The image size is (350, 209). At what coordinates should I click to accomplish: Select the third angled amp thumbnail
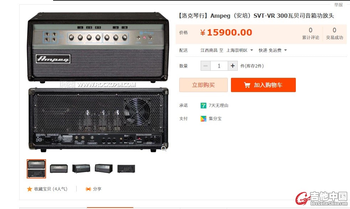[x=81, y=169]
